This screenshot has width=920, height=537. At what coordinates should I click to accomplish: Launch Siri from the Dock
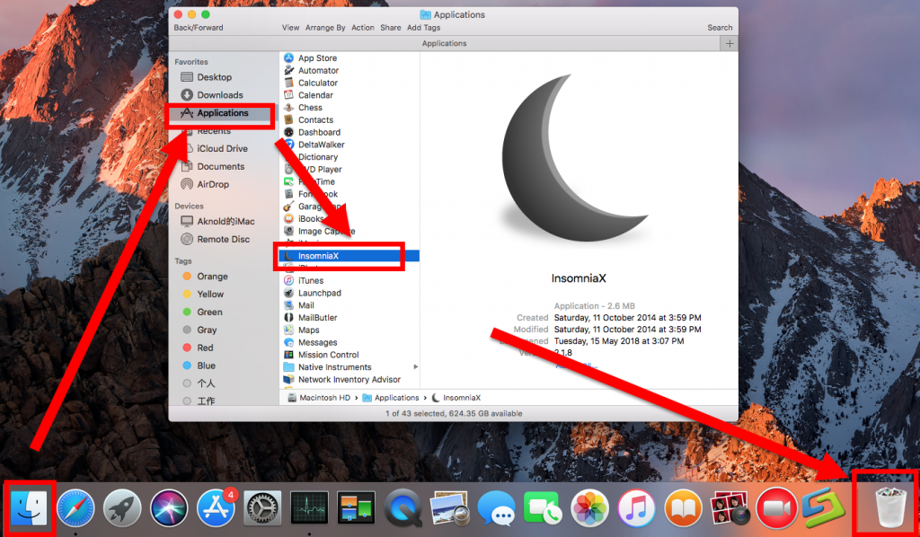(x=169, y=509)
